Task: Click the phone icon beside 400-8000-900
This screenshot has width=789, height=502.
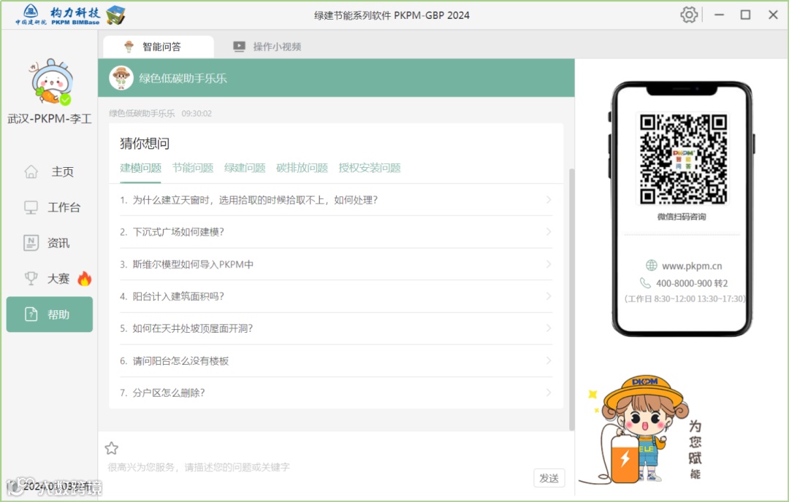Action: pyautogui.click(x=645, y=283)
